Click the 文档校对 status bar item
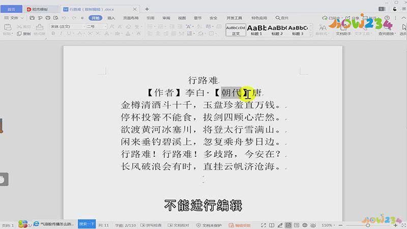The width and height of the screenshot is (407, 229). coord(179,225)
